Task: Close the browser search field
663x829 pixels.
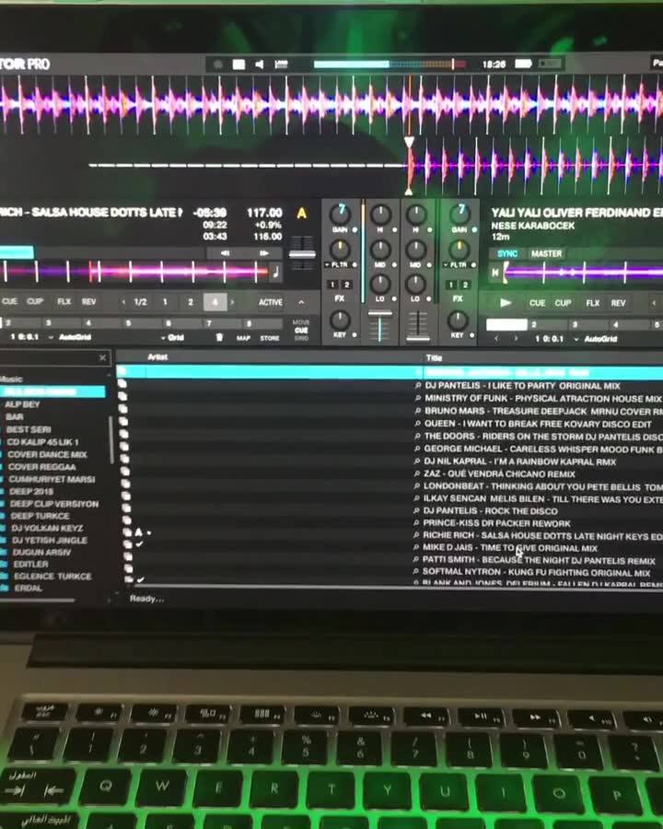Action: (102, 358)
